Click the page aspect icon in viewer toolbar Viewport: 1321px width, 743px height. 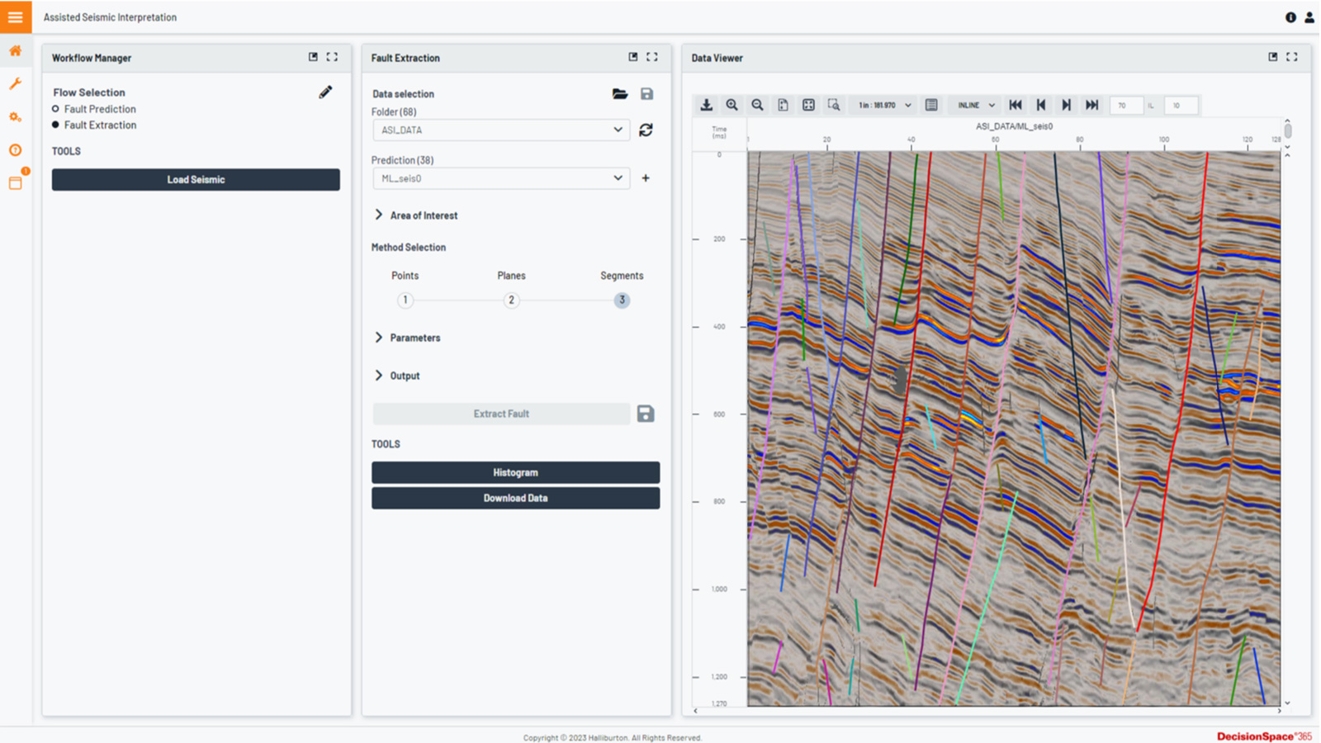[x=783, y=105]
